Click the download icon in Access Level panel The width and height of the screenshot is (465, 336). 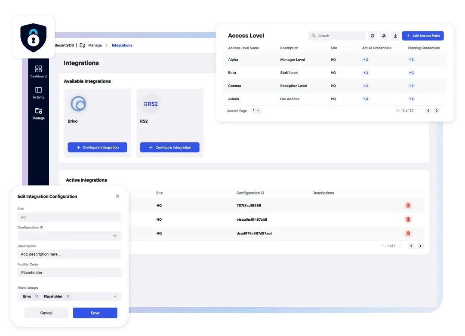coord(395,36)
